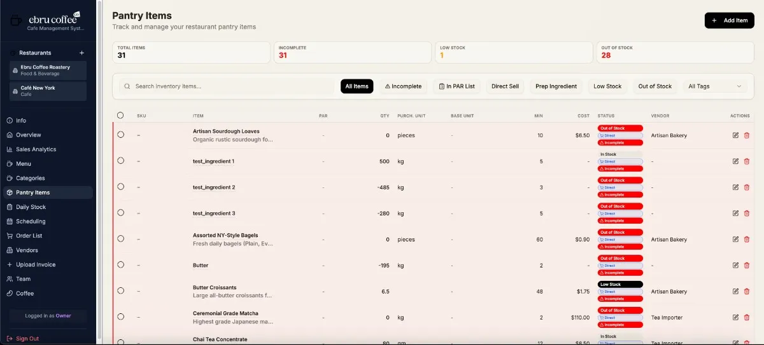Open Upload Invoice in sidebar
764x345 pixels.
[x=36, y=264]
